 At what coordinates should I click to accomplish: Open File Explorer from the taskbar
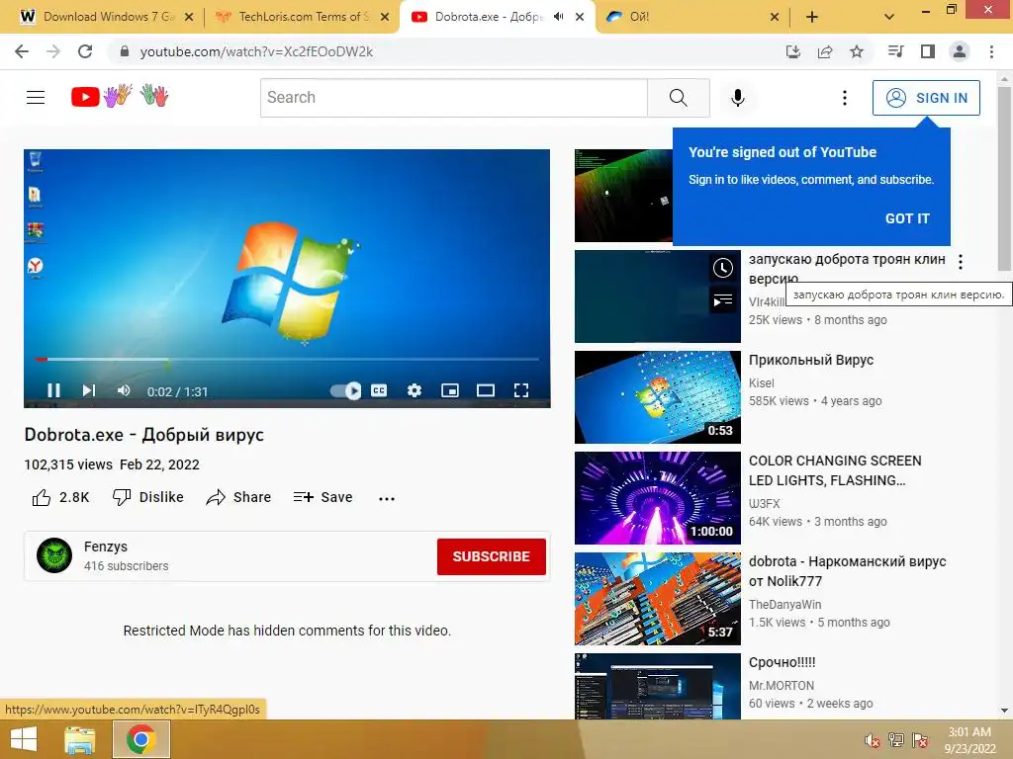point(79,739)
